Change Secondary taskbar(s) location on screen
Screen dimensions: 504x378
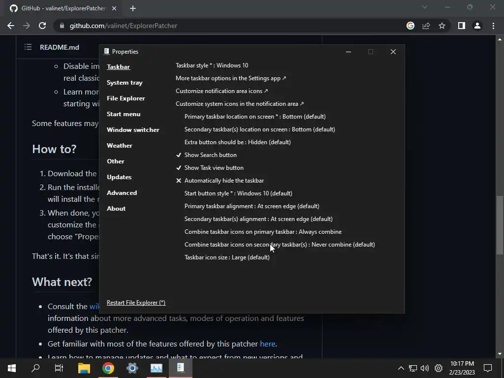[x=260, y=129]
